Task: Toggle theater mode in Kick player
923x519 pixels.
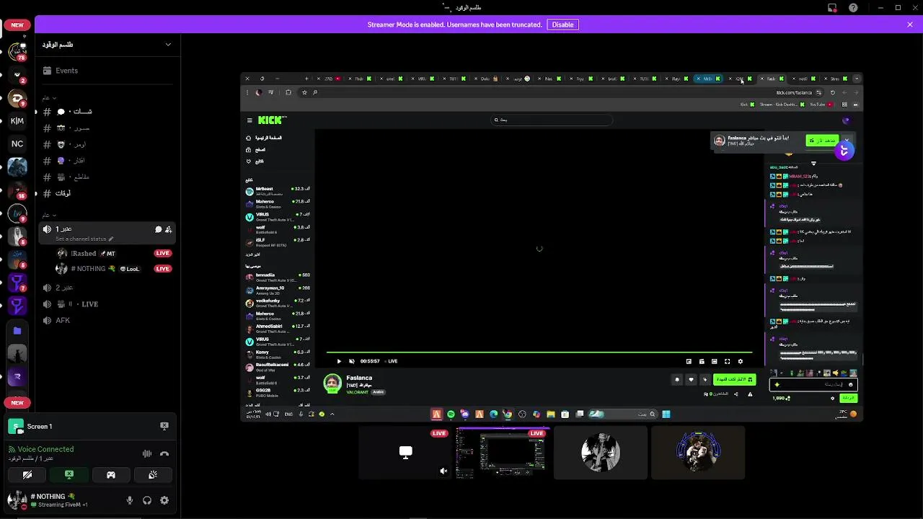Action: [x=714, y=362]
